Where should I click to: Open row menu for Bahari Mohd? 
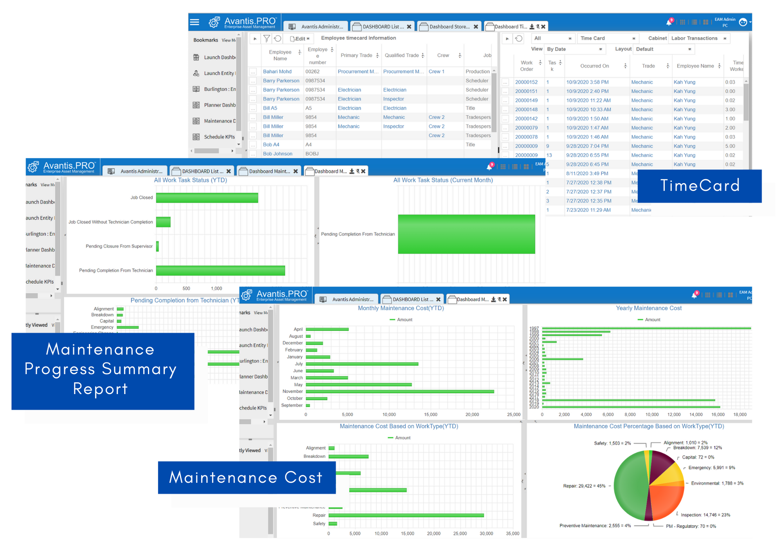(x=253, y=72)
